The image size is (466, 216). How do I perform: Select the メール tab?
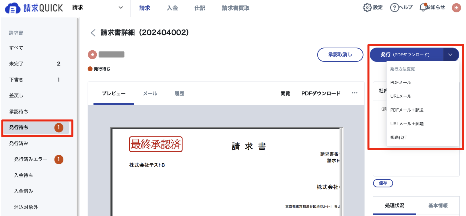coord(150,94)
